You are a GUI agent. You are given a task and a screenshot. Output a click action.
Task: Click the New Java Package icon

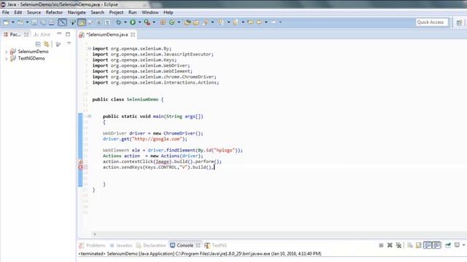pyautogui.click(x=163, y=23)
